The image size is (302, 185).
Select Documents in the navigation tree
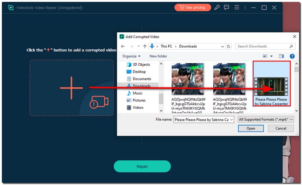point(142,79)
